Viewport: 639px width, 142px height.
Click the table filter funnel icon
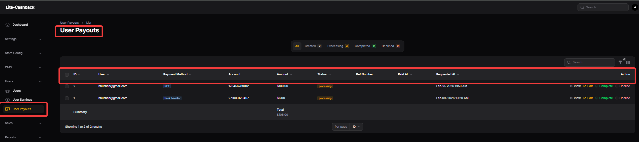coord(620,62)
